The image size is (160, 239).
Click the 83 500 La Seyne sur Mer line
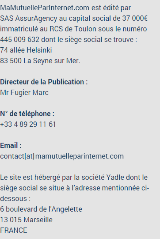[x=40, y=61]
